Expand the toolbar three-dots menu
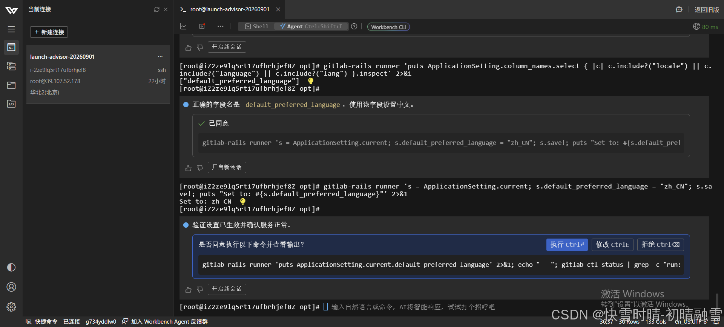Image resolution: width=724 pixels, height=327 pixels. click(x=221, y=26)
